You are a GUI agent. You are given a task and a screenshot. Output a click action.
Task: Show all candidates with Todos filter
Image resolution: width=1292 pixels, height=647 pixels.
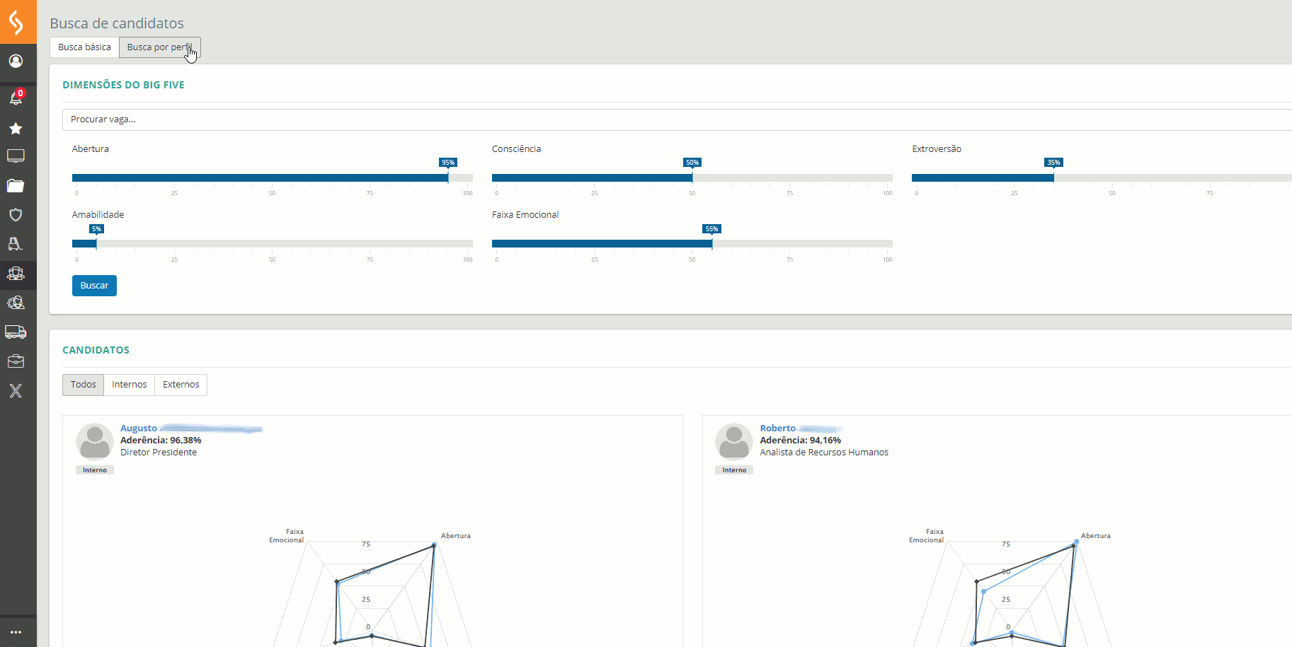[x=83, y=385]
